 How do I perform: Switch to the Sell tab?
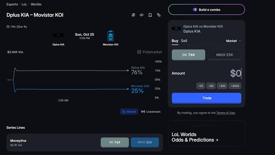(x=184, y=41)
